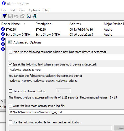Enable Use the following audio file checkbox
This screenshot has width=124, height=131.
(x=10, y=122)
